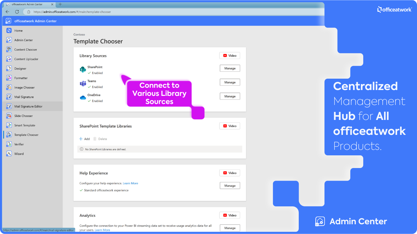417x234 pixels.
Task: Go to Designer menu item
Action: [20, 69]
